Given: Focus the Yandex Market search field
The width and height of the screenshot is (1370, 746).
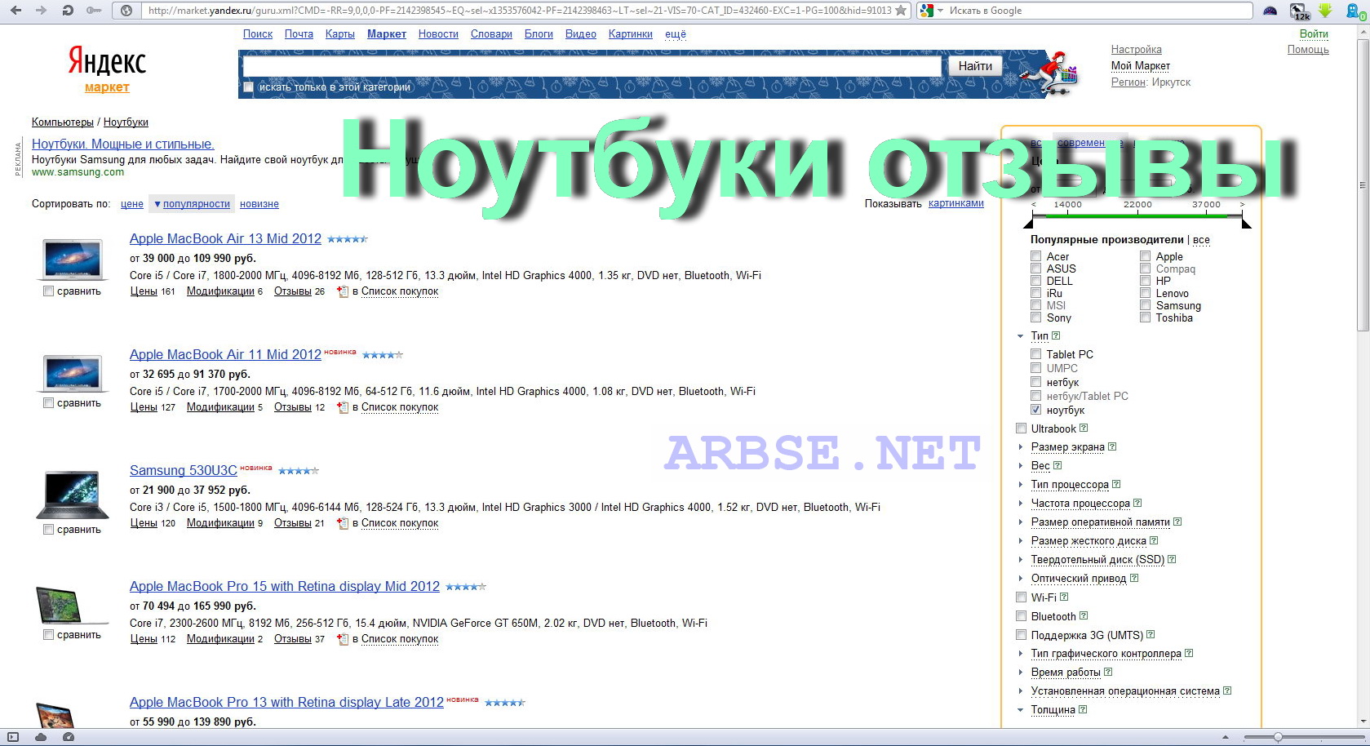Looking at the screenshot, I should coord(592,66).
